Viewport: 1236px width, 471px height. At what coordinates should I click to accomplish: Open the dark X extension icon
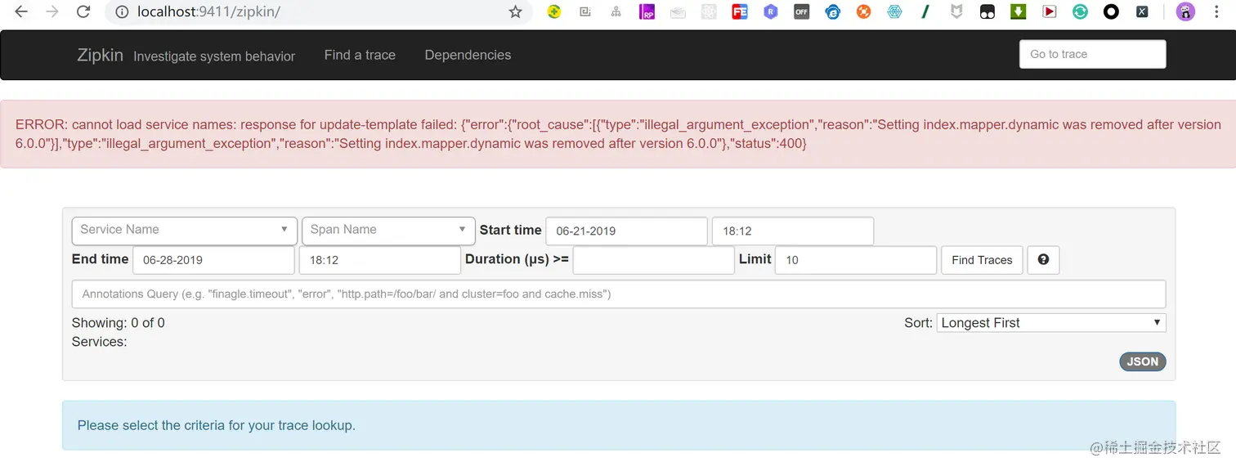1142,12
